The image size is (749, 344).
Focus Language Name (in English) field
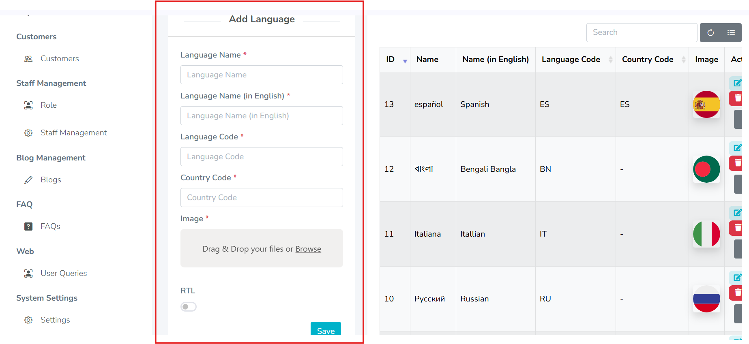tap(262, 116)
